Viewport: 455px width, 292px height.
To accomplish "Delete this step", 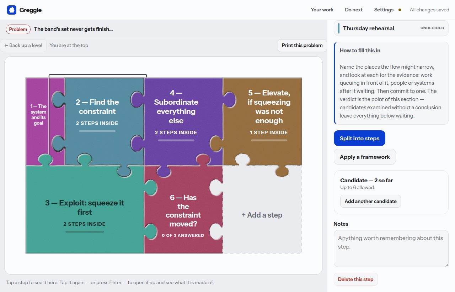I will point(355,279).
